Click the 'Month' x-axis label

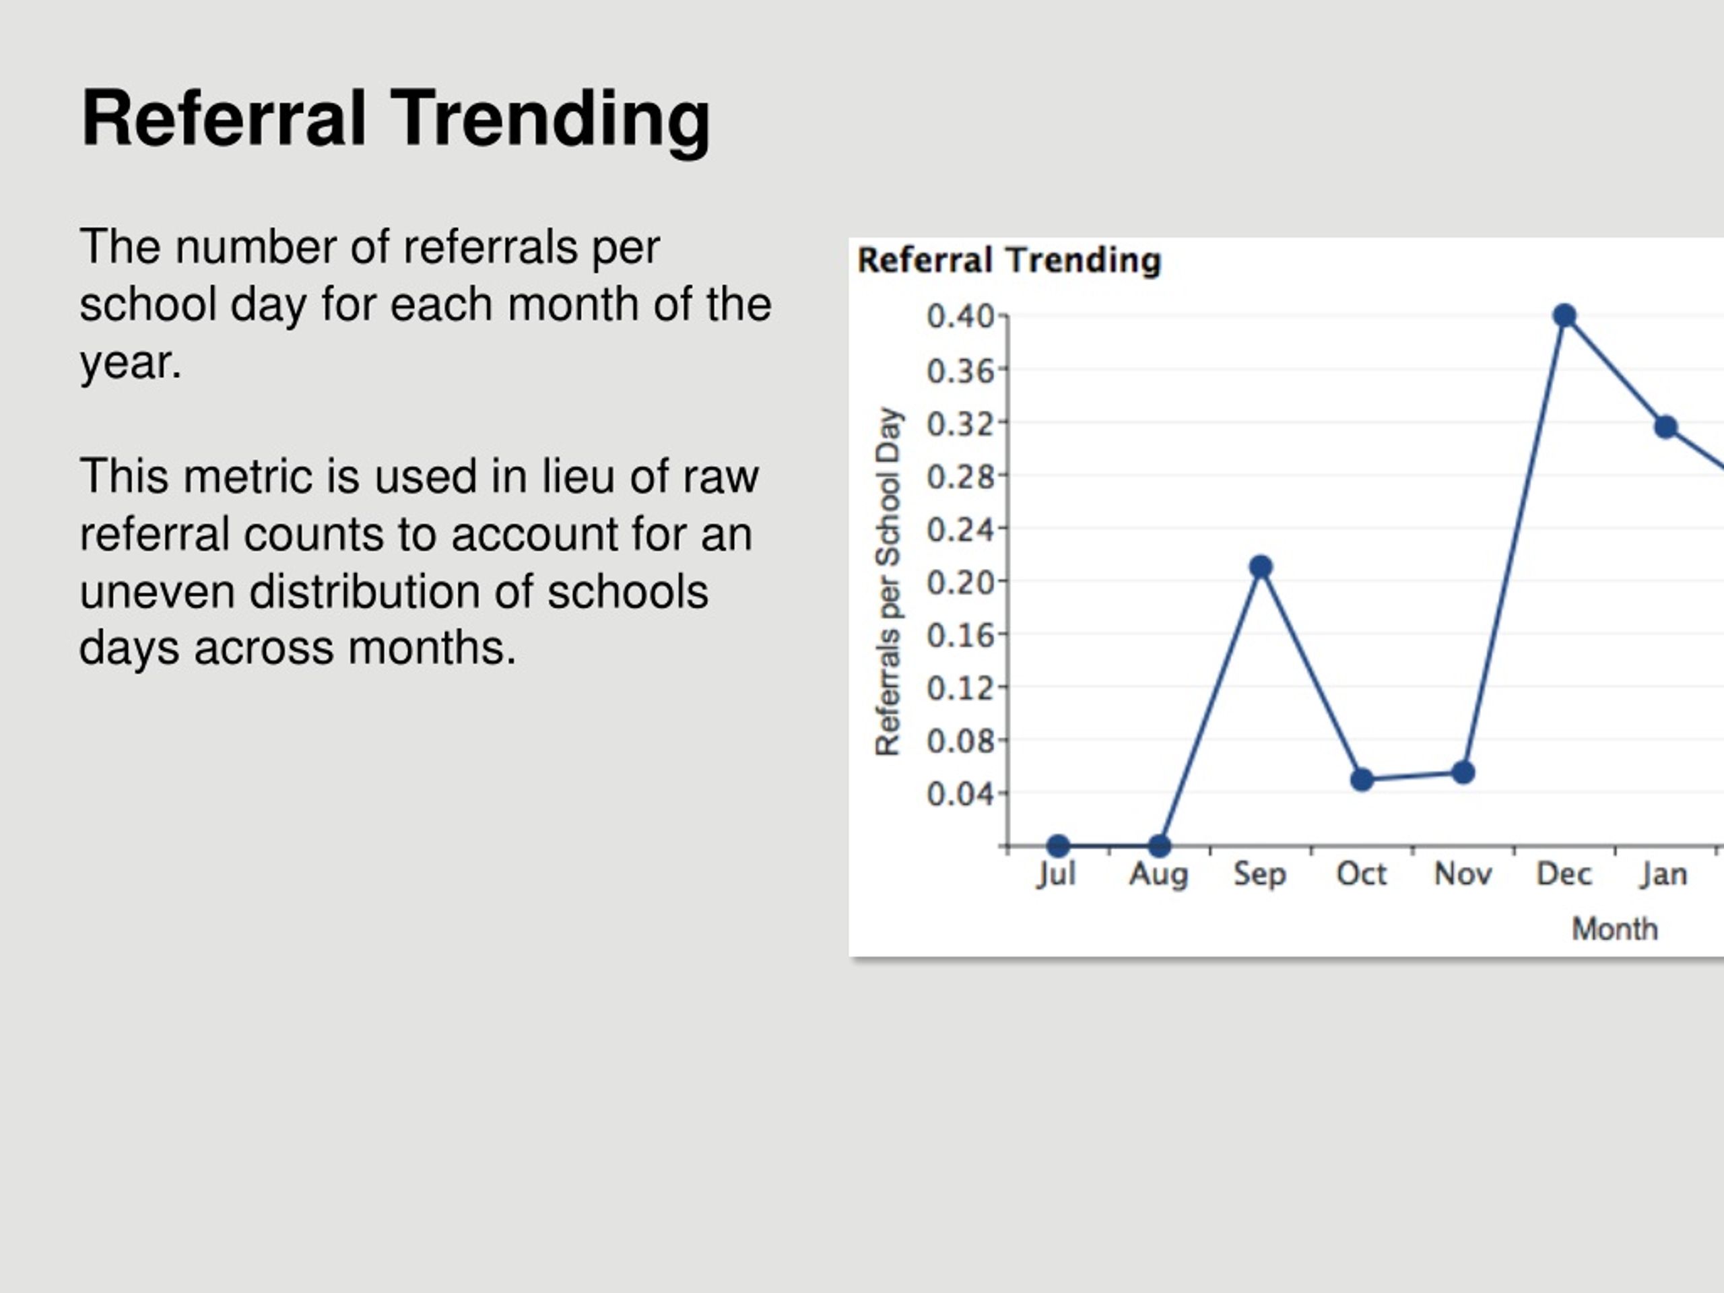(x=1614, y=929)
